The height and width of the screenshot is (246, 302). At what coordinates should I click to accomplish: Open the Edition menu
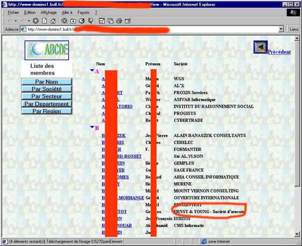click(x=30, y=13)
